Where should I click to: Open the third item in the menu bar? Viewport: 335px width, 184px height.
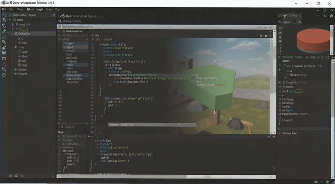[x=20, y=9]
